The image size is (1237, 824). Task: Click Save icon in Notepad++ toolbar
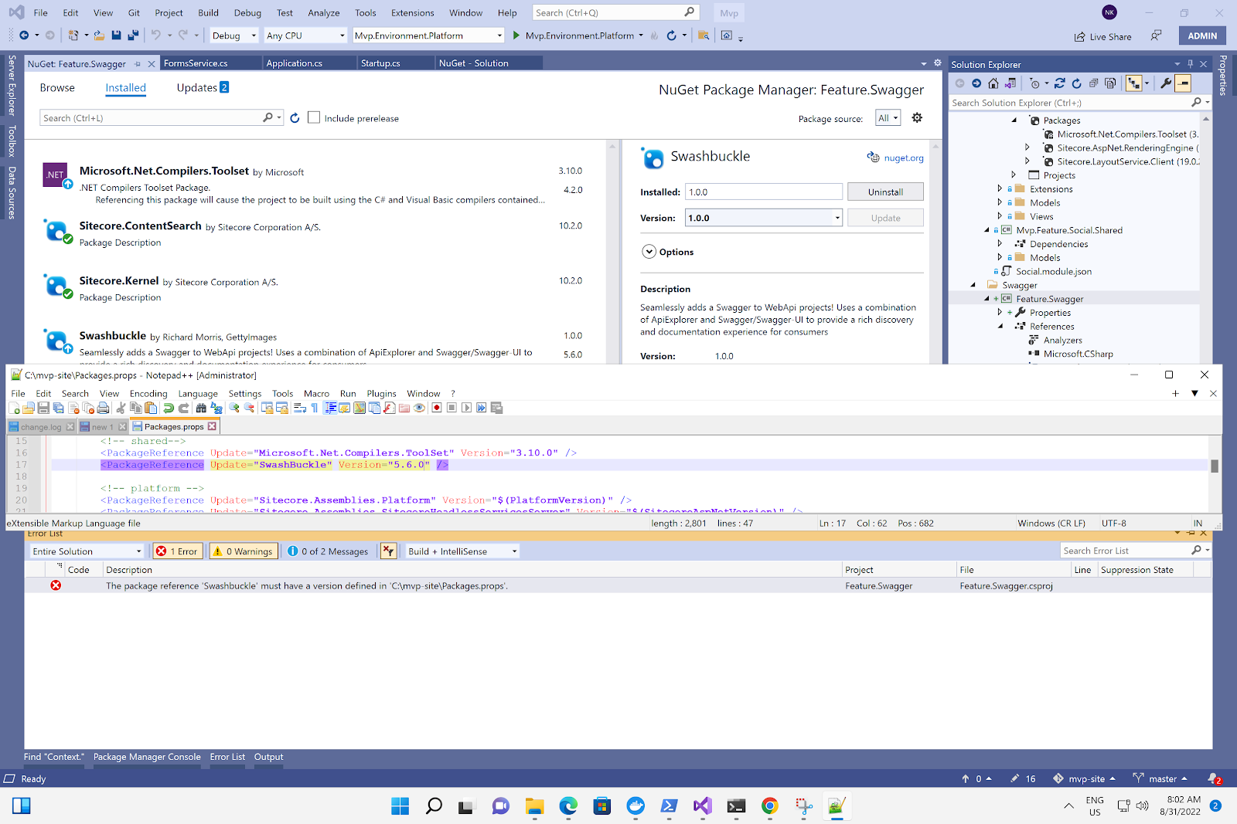coord(43,408)
